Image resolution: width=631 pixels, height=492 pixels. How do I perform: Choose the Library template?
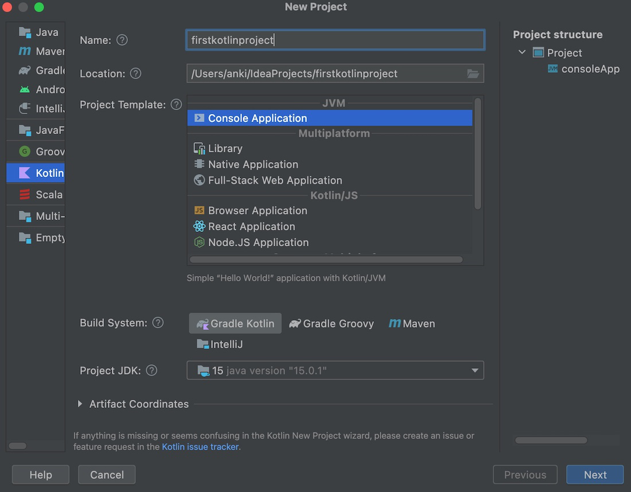(330, 148)
